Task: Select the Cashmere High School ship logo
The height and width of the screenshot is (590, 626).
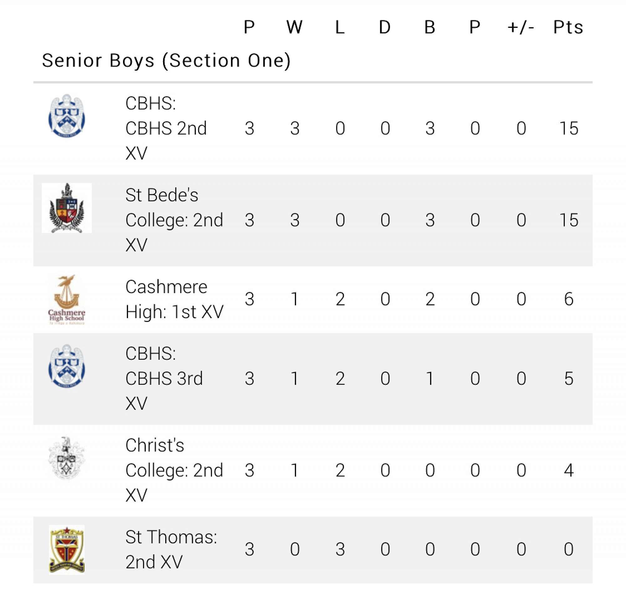Action: 66,299
